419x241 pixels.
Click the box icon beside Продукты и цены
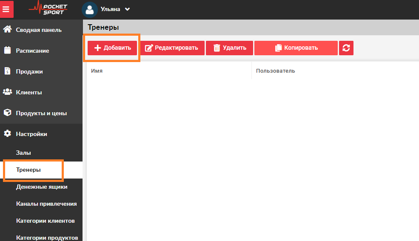coord(7,113)
